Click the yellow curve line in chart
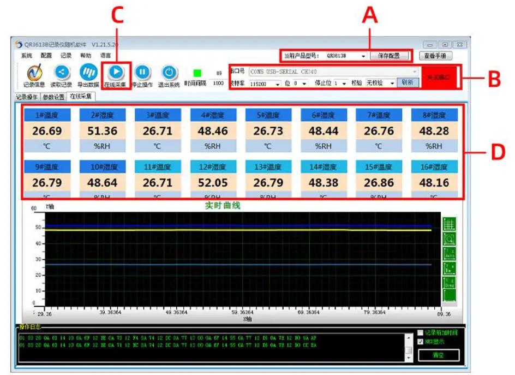Image resolution: width=515 pixels, height=375 pixels. click(238, 230)
